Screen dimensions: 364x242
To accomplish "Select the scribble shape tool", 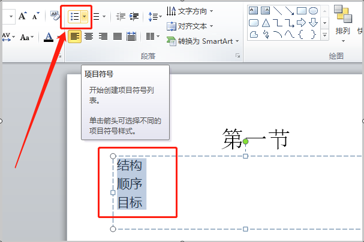I will point(266,35).
